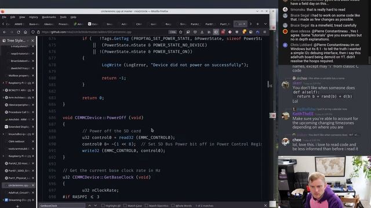Open the Help menu
The width and height of the screenshot is (371, 208).
click(74, 17)
